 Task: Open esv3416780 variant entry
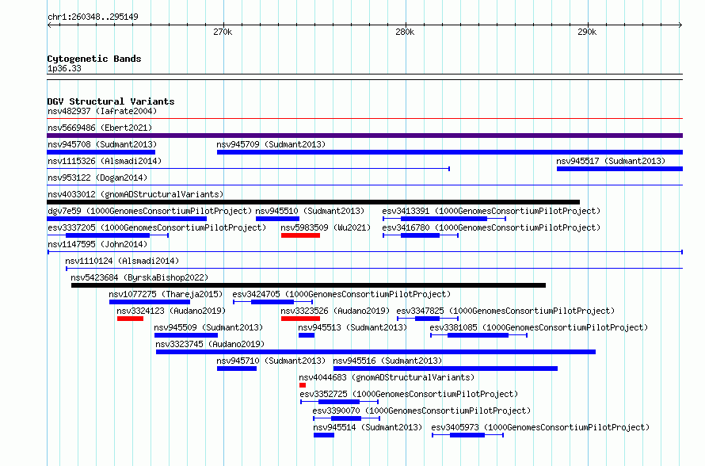pos(491,227)
